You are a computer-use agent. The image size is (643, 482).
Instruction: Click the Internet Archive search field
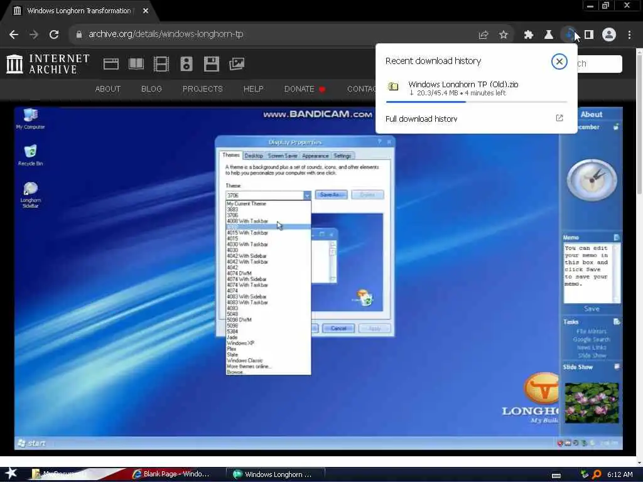click(600, 64)
